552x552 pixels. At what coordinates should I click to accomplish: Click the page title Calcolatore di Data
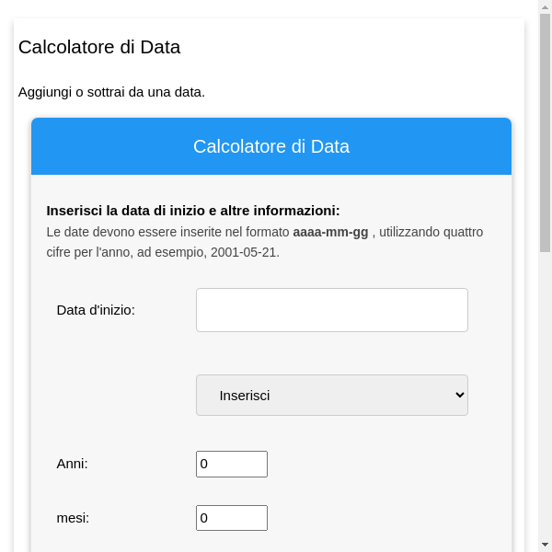point(99,47)
